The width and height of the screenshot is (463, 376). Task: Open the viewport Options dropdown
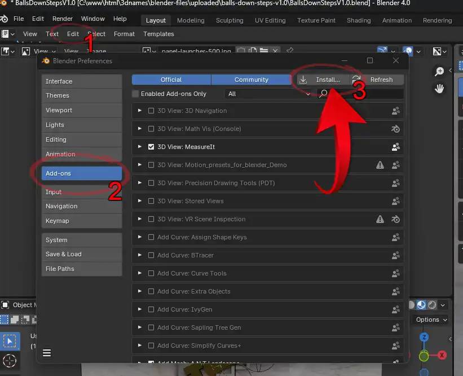[431, 320]
